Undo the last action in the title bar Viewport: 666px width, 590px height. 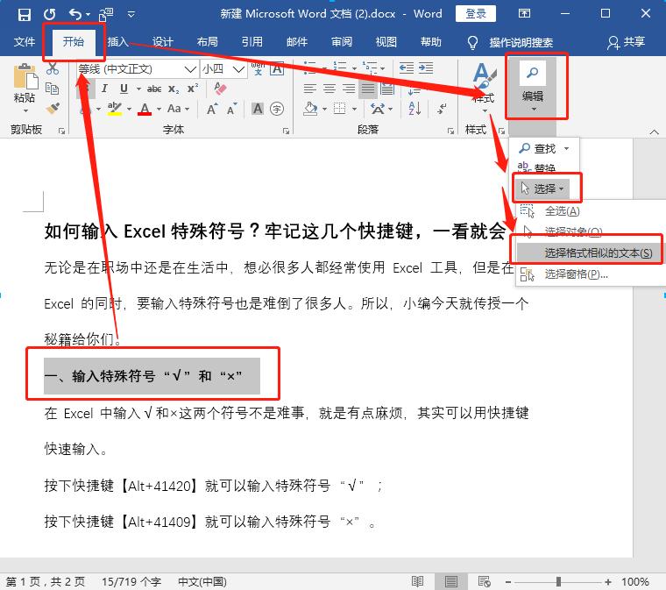coord(75,14)
